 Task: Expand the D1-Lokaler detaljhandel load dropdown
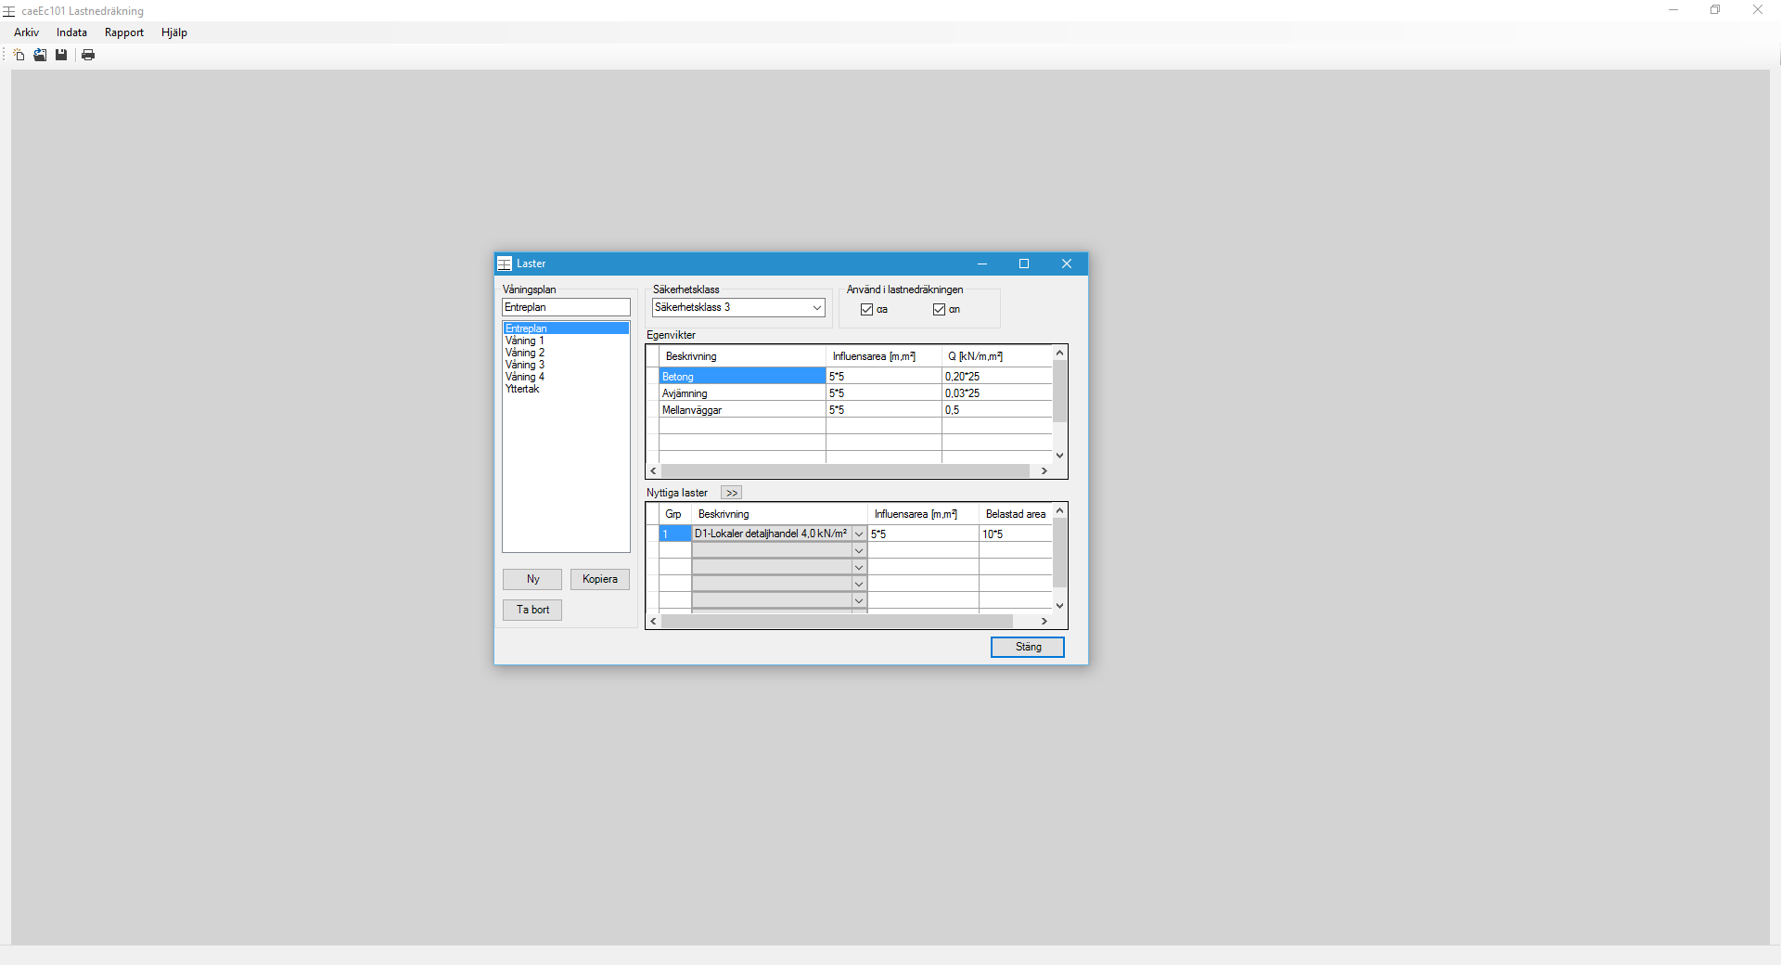pos(859,534)
